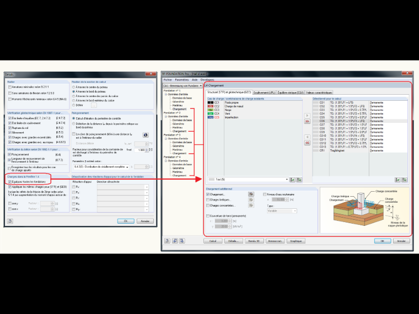
Task: Click the single right arrow to add selected load case
Action: click(x=307, y=116)
